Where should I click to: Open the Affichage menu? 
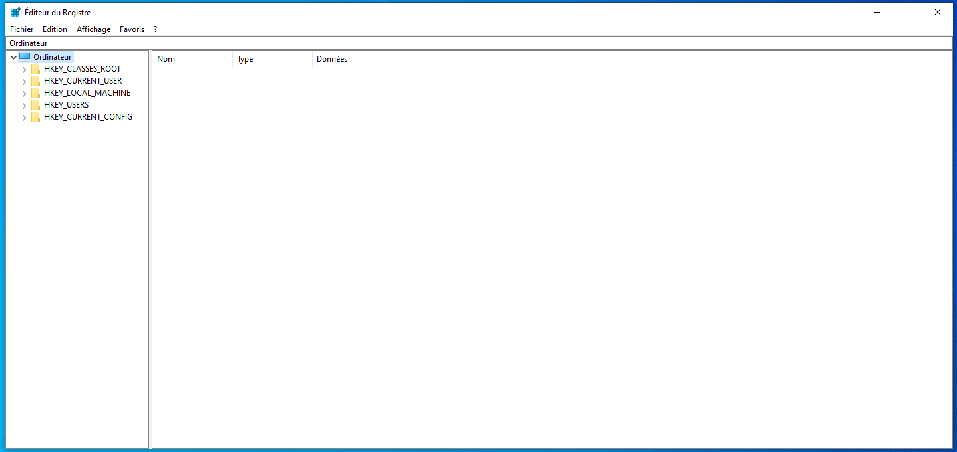tap(93, 29)
